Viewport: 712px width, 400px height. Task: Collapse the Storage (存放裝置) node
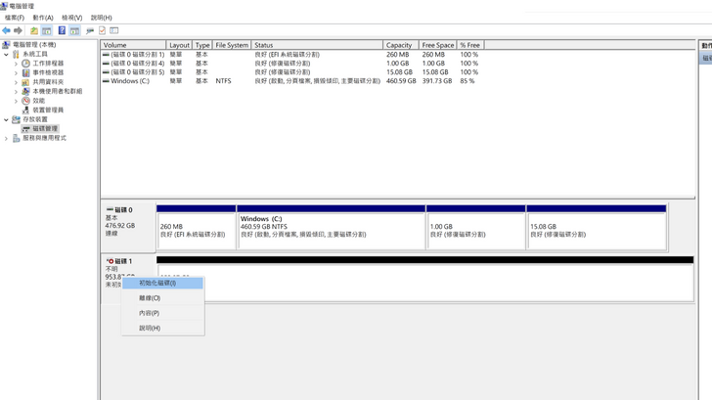[x=6, y=120]
